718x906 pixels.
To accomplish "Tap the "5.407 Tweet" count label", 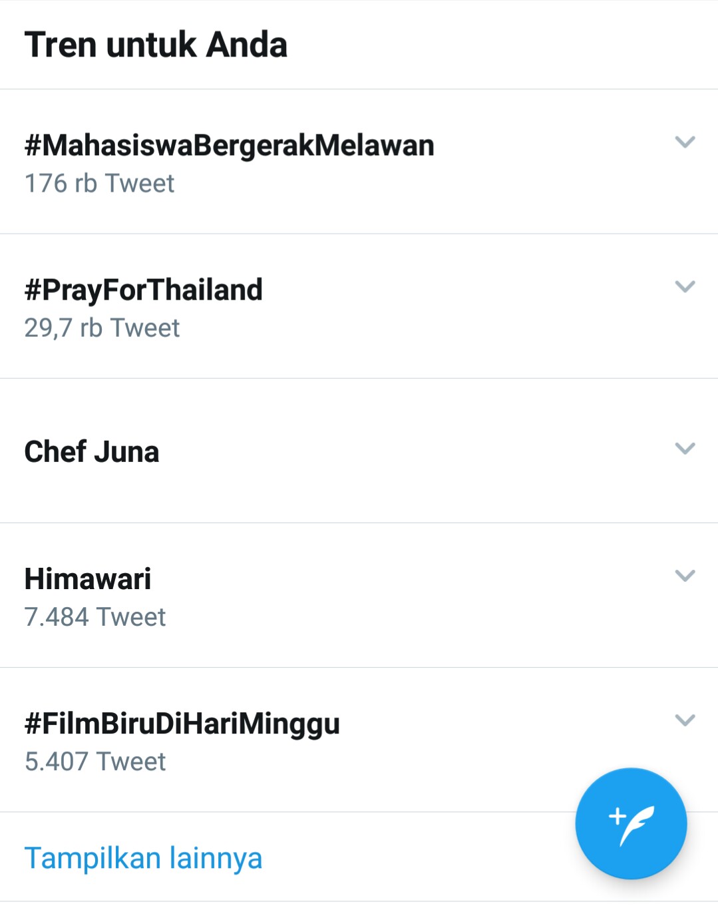I will point(94,762).
